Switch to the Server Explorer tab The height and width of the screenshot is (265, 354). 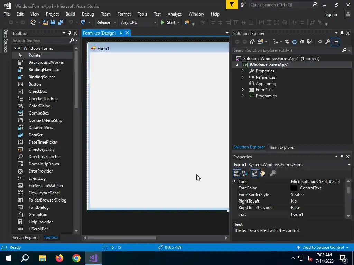coord(26,237)
